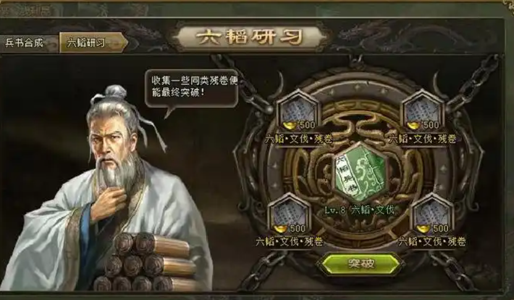
Task: Click the gold ingot in bottom-right slot
Action: tap(423, 229)
